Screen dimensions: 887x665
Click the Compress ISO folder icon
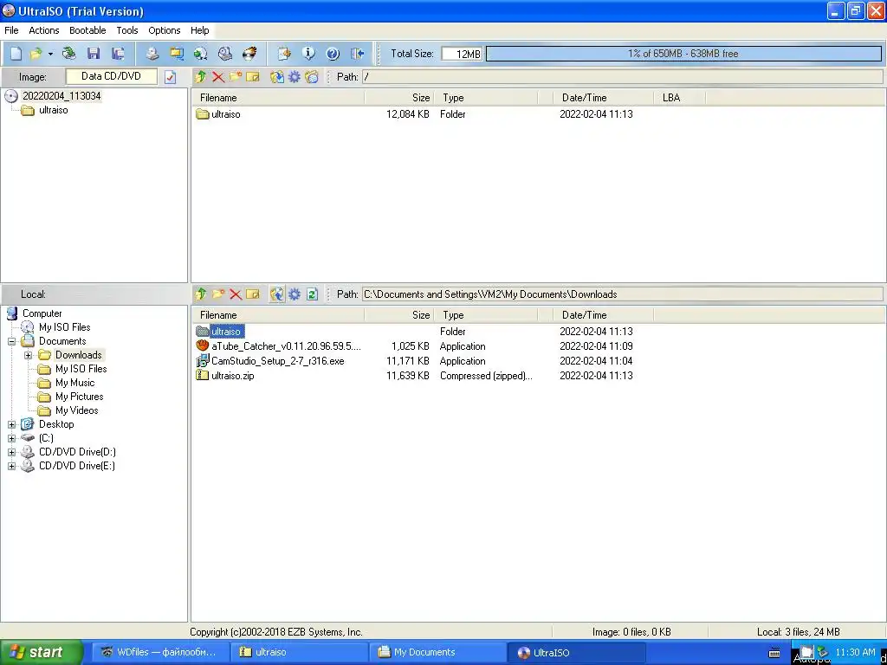tap(177, 54)
